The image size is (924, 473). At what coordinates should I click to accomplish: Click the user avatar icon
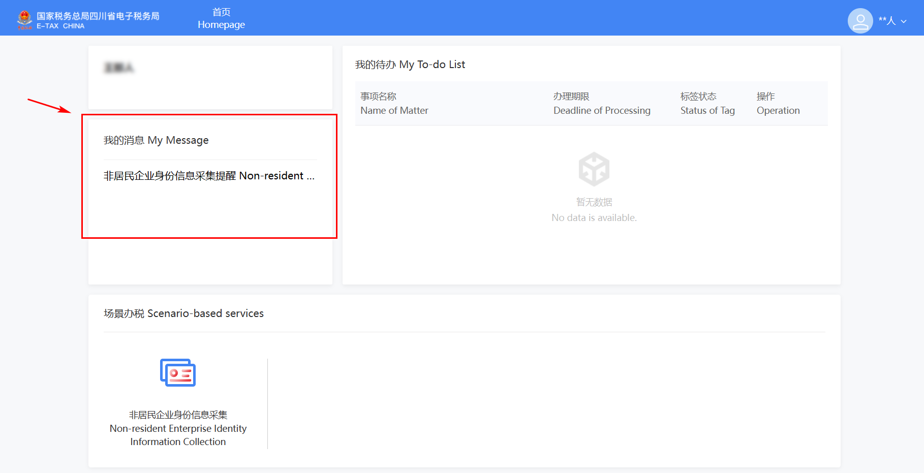860,21
